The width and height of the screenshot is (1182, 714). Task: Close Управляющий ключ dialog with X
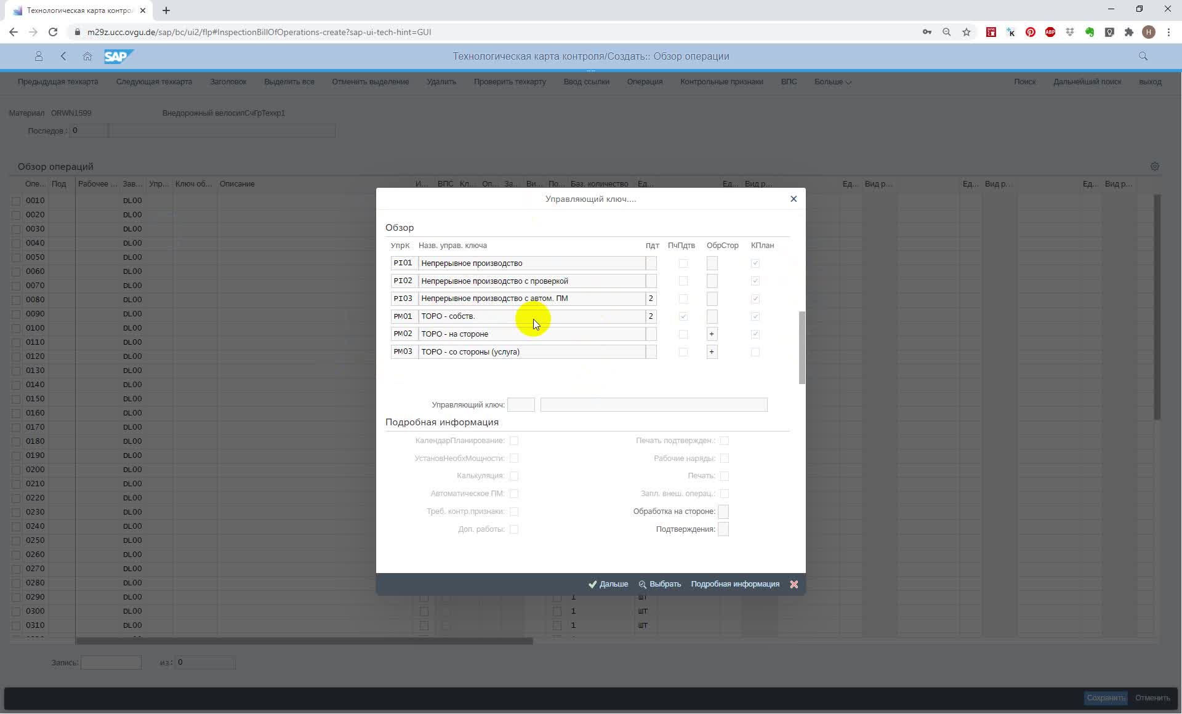tap(794, 199)
